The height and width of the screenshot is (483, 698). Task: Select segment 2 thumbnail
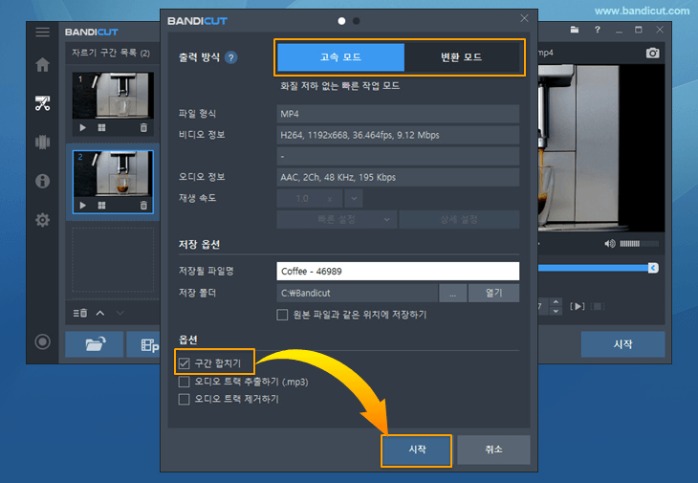[x=113, y=173]
